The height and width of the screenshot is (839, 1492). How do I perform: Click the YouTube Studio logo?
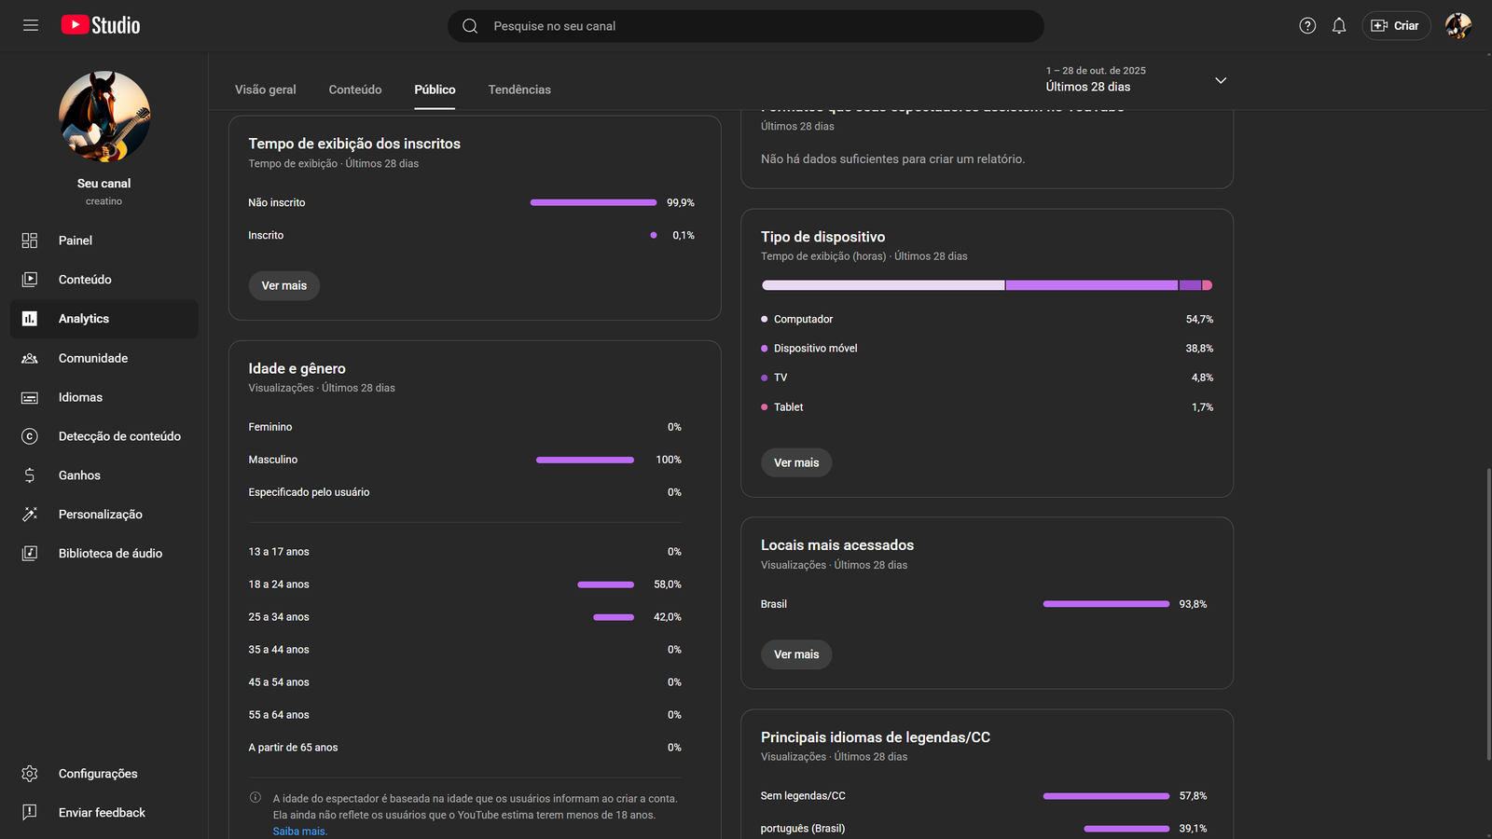tap(101, 25)
